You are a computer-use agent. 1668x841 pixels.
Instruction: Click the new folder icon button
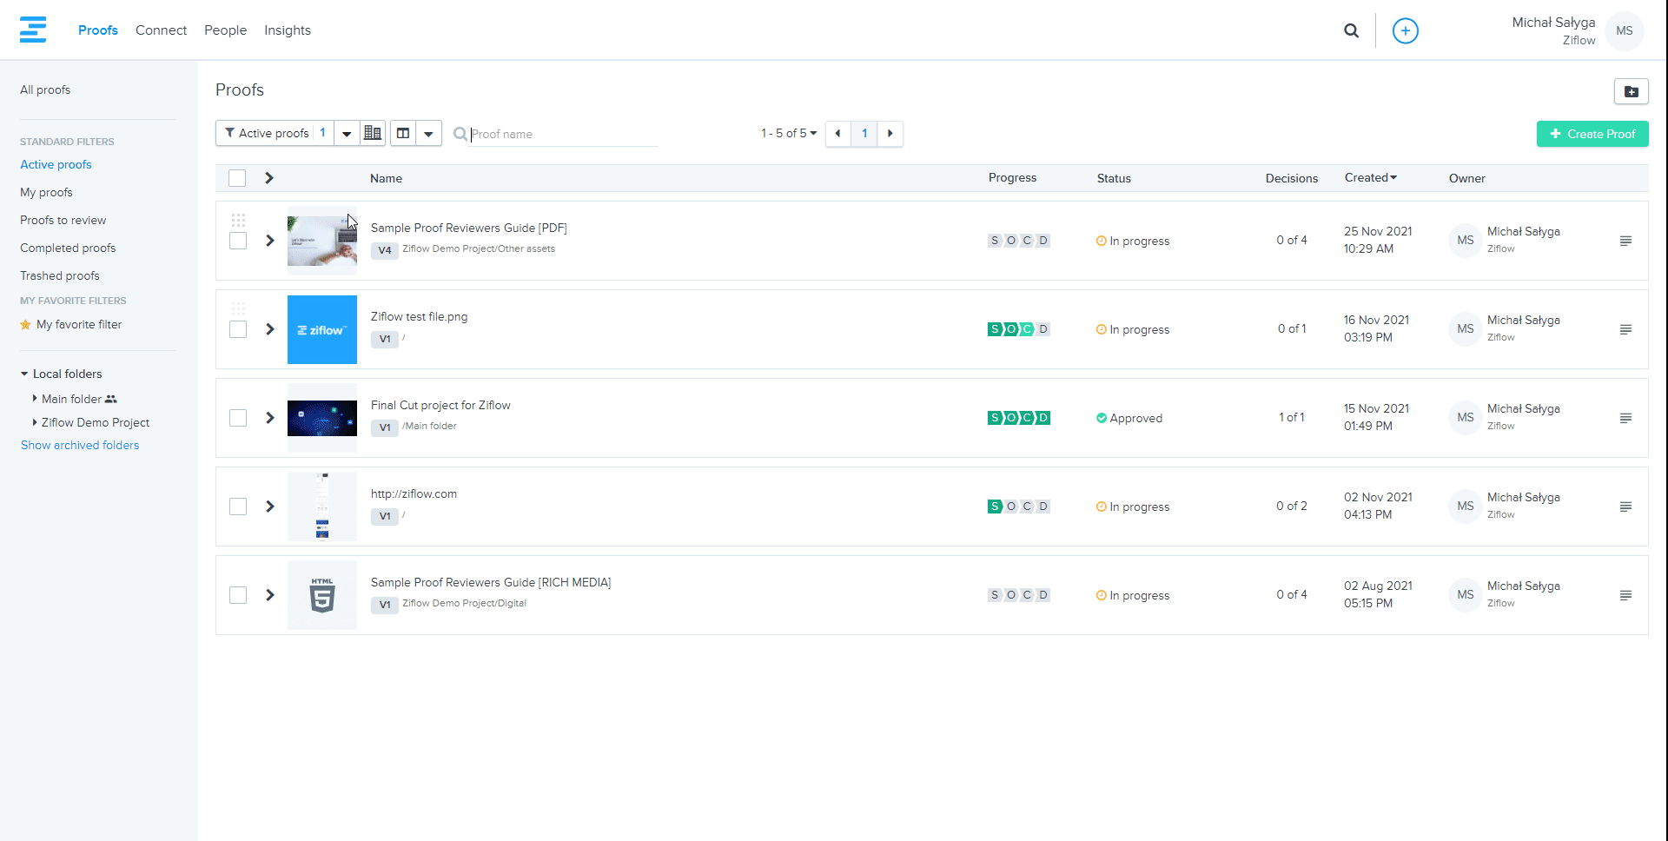tap(1631, 91)
